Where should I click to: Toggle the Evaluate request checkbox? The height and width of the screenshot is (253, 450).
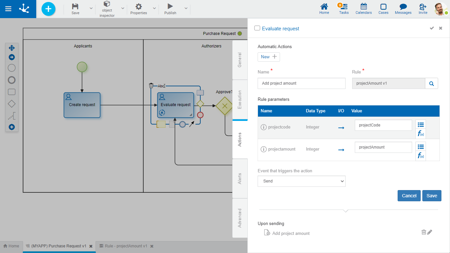(x=257, y=28)
